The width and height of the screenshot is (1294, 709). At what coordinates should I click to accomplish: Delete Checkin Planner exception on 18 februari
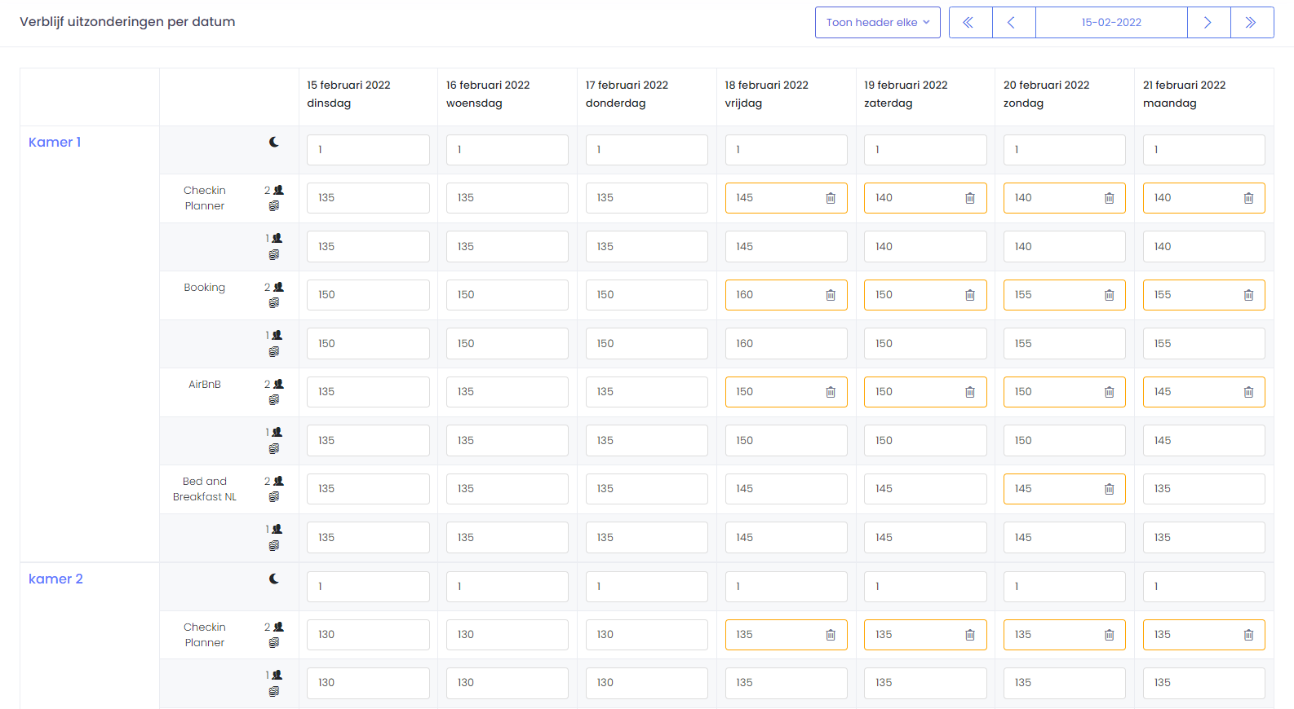point(831,198)
